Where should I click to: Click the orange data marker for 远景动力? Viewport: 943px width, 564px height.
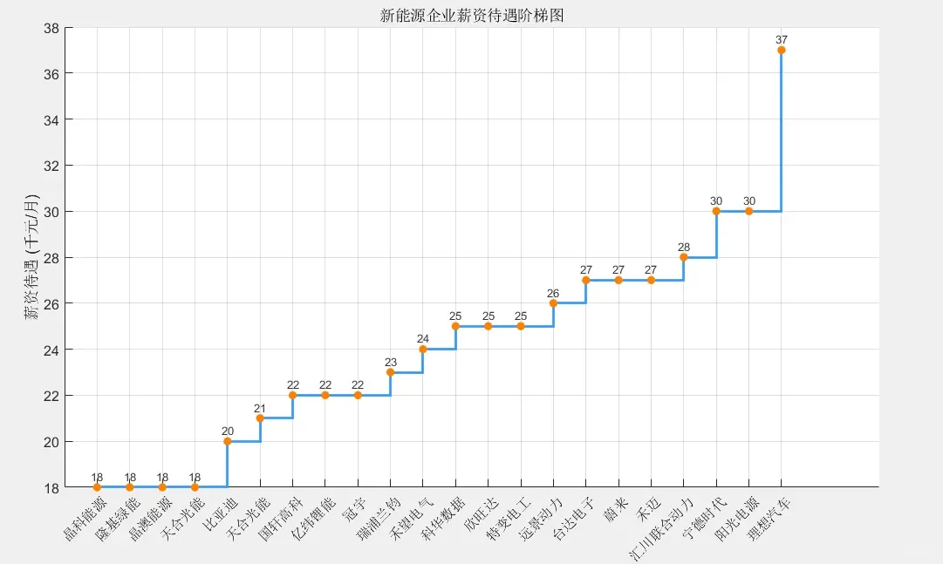pyautogui.click(x=553, y=303)
